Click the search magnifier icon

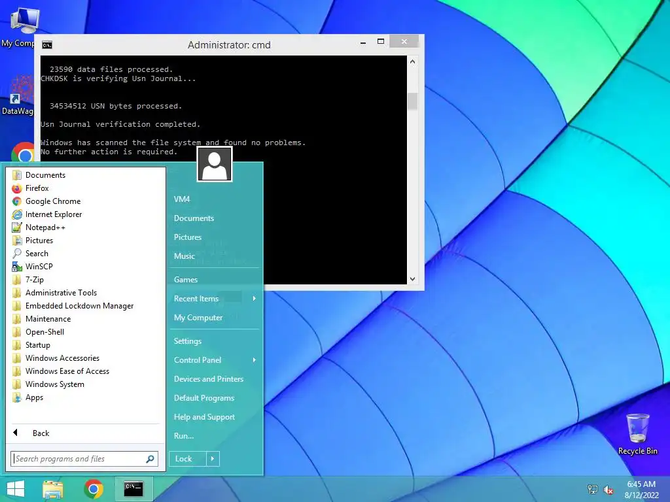click(x=150, y=459)
